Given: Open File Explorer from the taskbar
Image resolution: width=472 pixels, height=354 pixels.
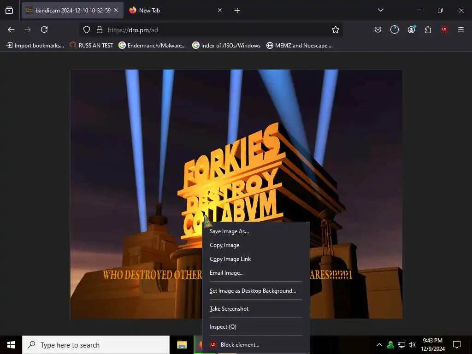Looking at the screenshot, I should (182, 345).
